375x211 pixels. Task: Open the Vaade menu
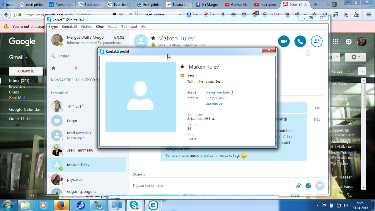pyautogui.click(x=112, y=27)
